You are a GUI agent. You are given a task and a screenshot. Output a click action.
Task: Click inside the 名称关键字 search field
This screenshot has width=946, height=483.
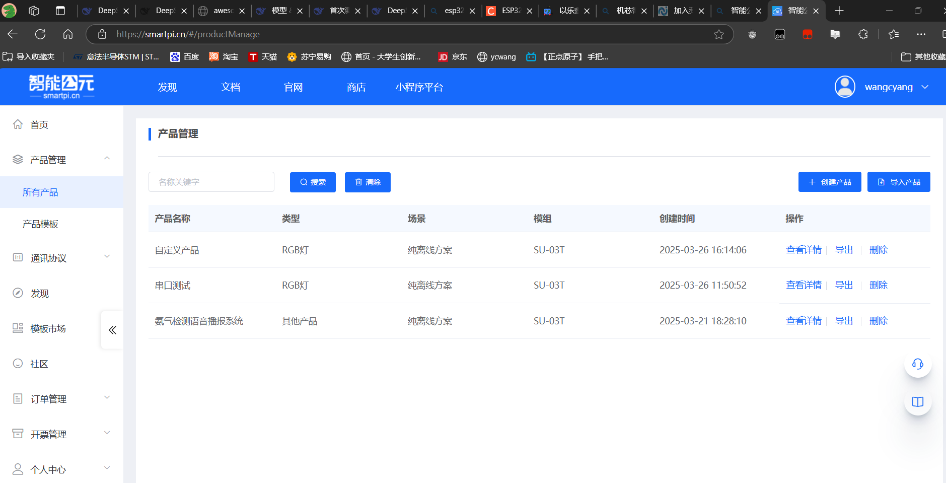pos(211,182)
